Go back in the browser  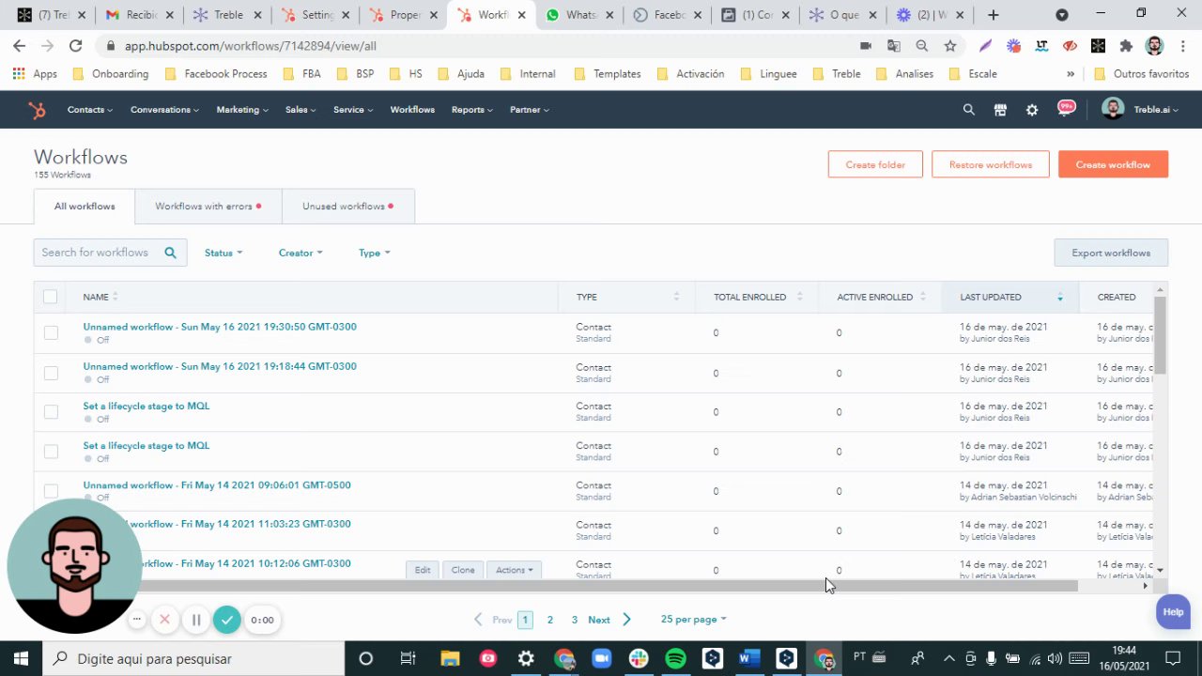pos(20,46)
